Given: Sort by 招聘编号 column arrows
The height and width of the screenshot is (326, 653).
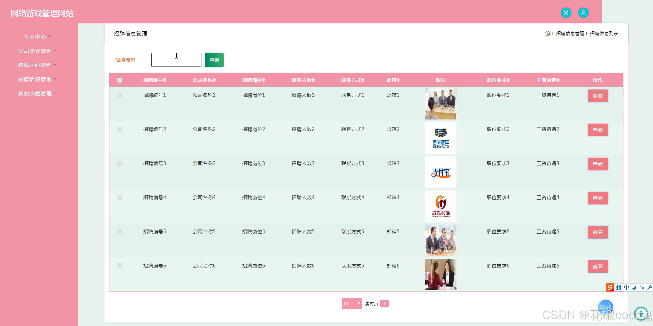Looking at the screenshot, I should click(x=165, y=80).
